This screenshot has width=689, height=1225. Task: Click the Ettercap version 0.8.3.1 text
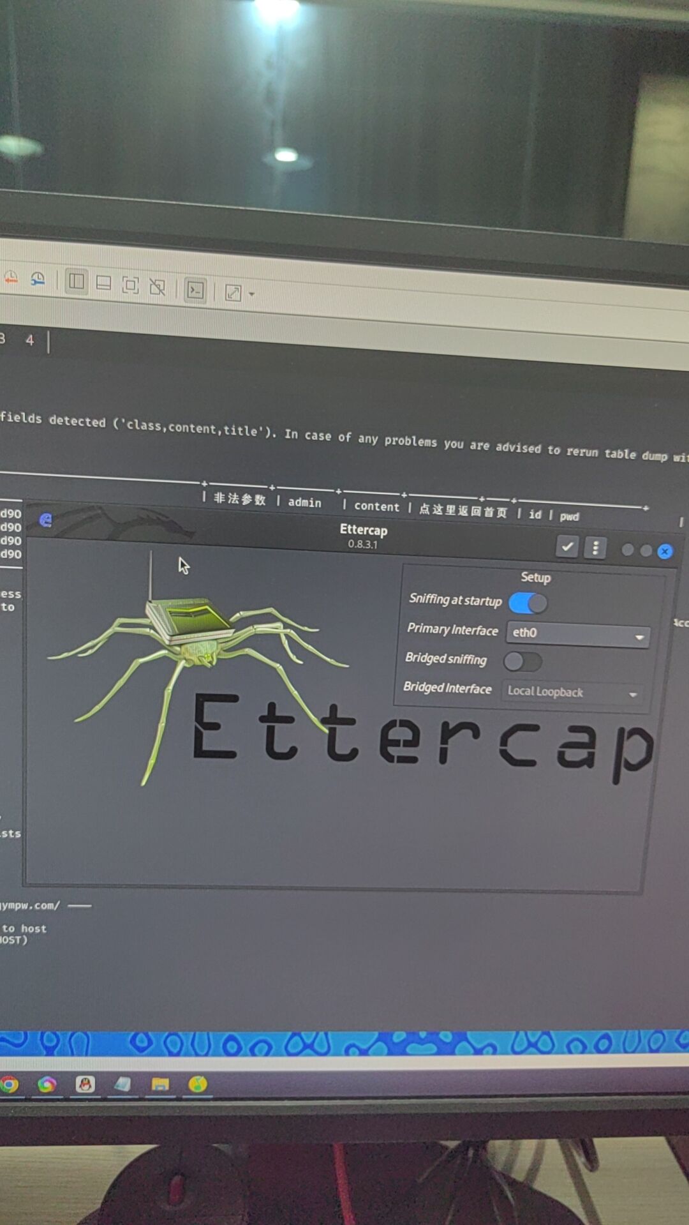click(x=362, y=545)
